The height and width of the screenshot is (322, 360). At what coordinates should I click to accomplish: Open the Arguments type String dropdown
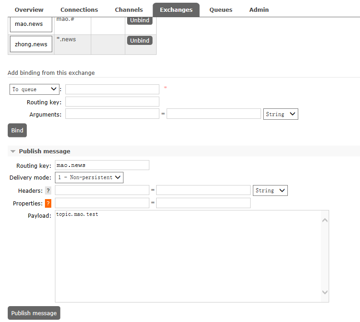click(281, 114)
